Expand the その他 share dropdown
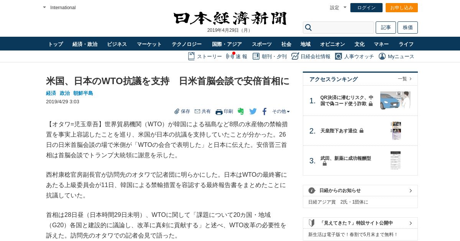 tap(281, 111)
